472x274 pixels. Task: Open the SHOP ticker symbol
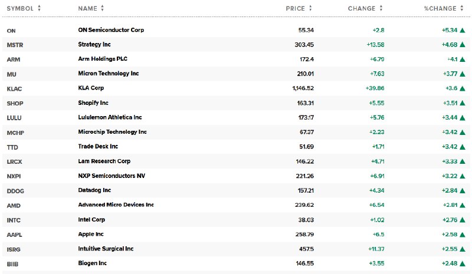[x=15, y=104]
